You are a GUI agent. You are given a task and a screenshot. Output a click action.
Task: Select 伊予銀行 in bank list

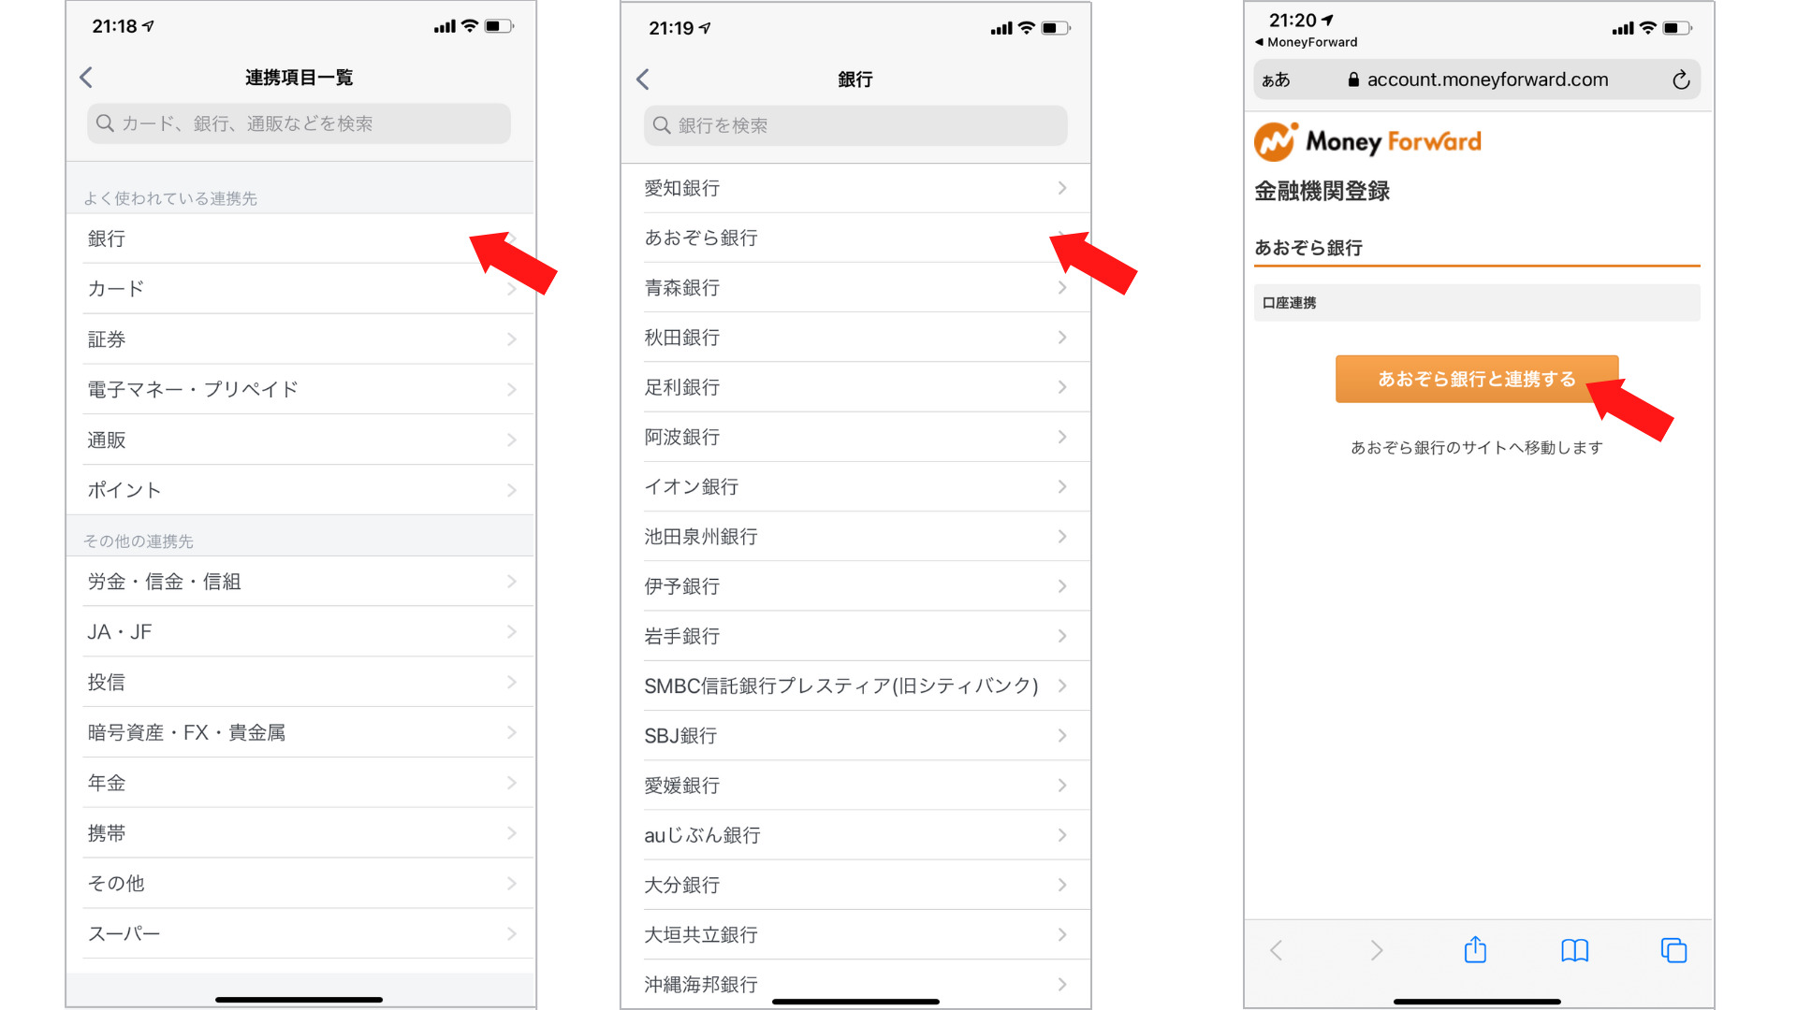click(855, 586)
